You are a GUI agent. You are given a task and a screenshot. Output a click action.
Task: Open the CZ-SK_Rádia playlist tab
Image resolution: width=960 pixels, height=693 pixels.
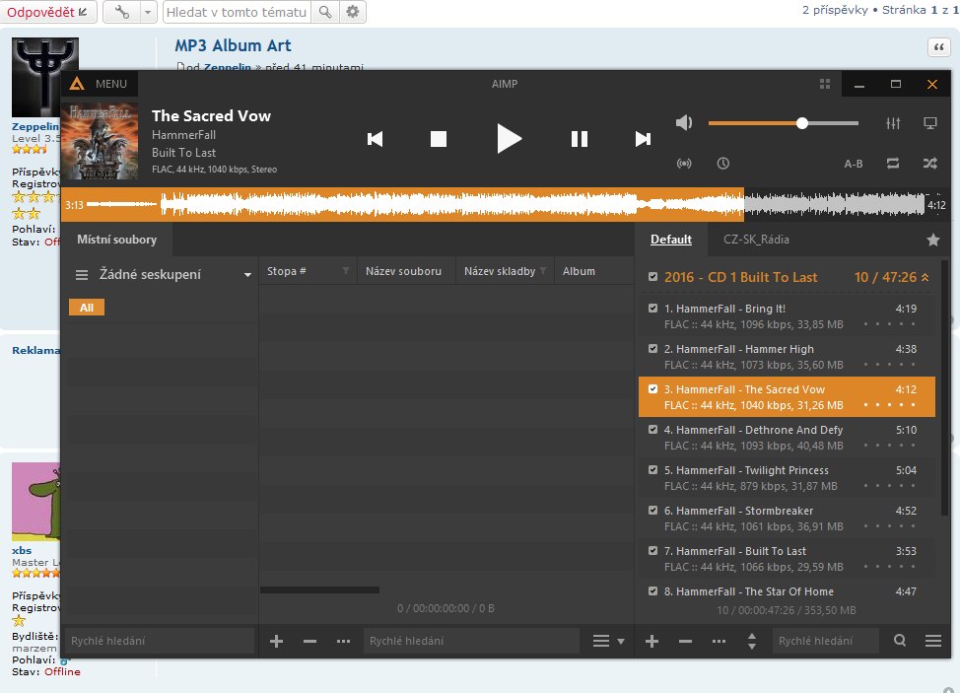coord(756,240)
